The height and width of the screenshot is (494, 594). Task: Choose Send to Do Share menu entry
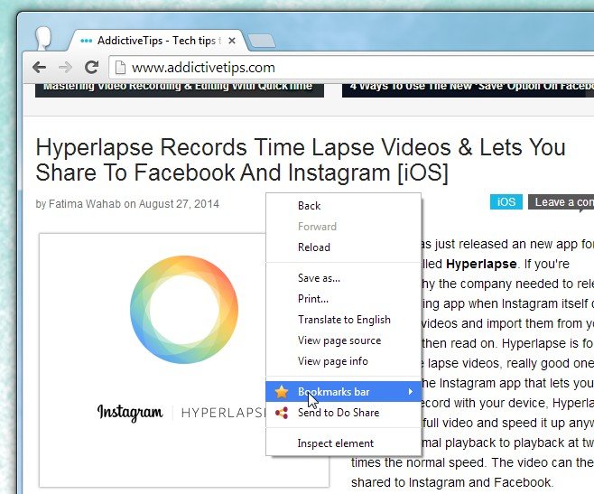(x=344, y=413)
